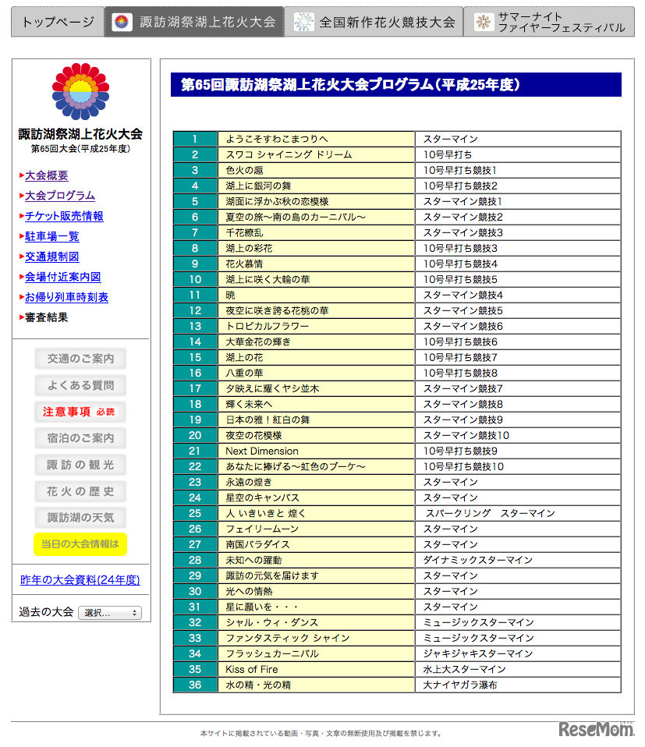Click program title 八重の華

244,373
